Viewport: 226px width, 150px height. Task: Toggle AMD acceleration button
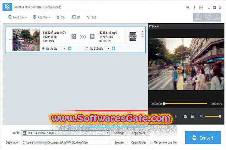tap(217, 17)
